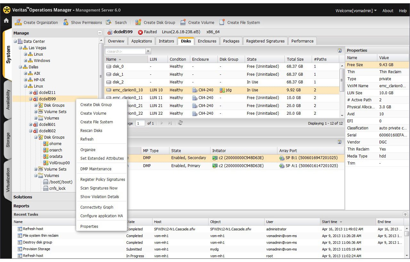Click the refresh icon in the pager bar
The height and width of the screenshot is (262, 410).
point(180,123)
